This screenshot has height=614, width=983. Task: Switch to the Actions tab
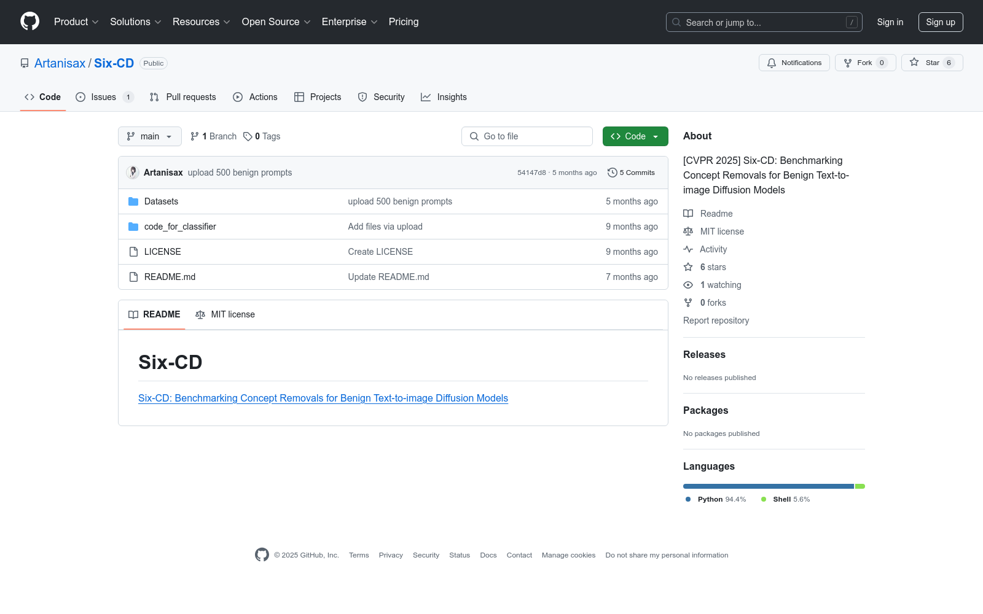(255, 97)
